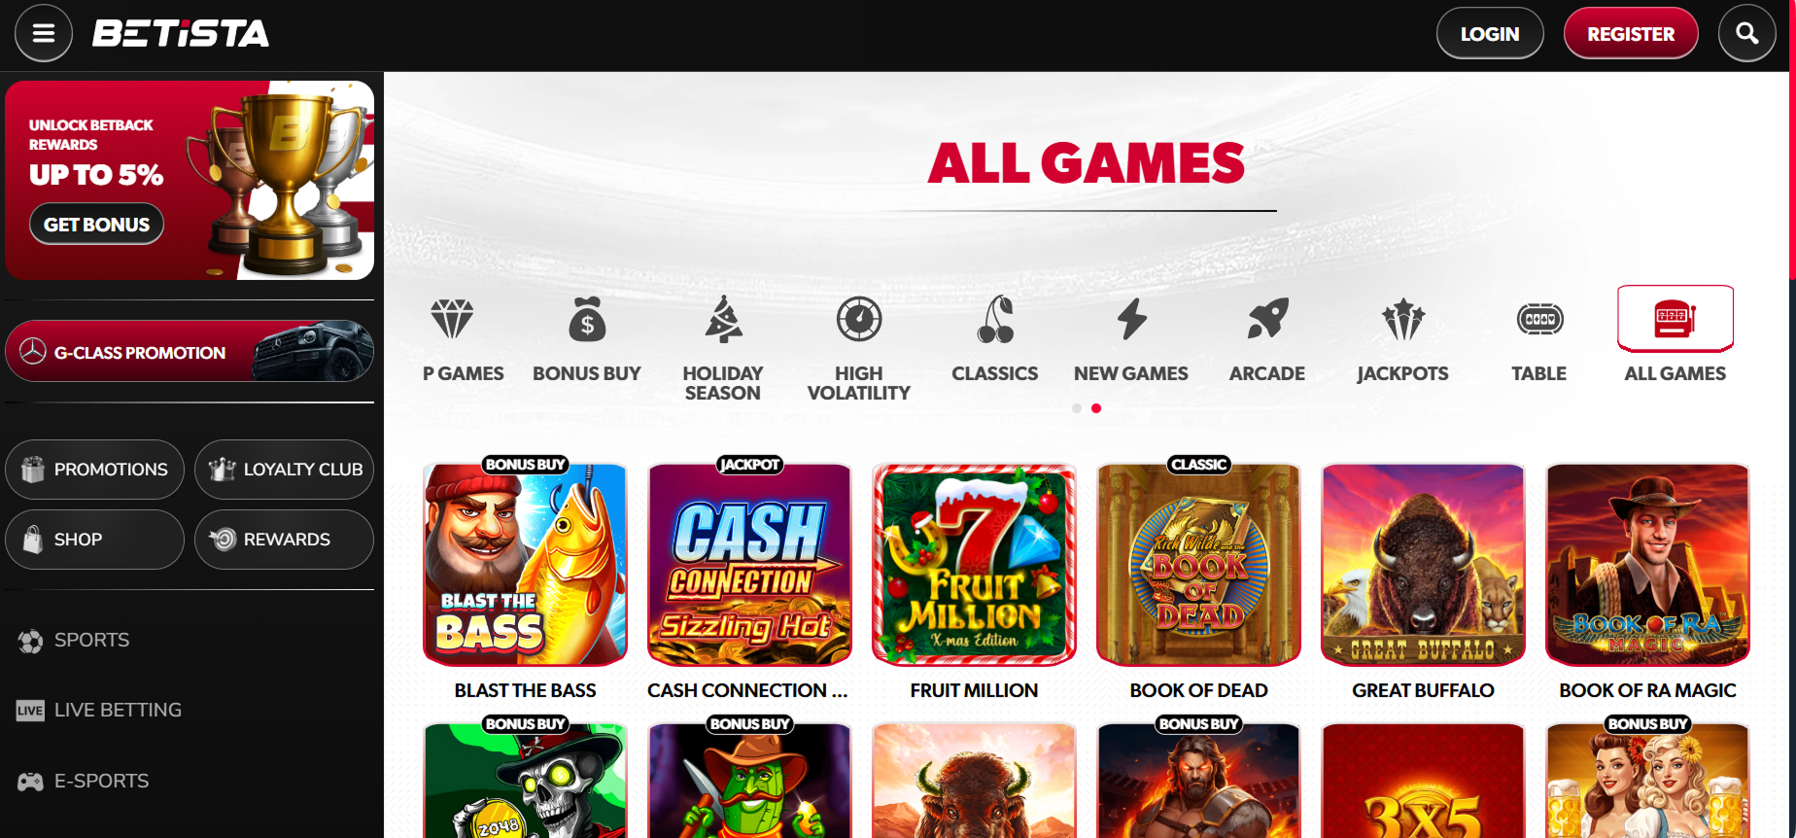Screen dimensions: 1796x838
Task: Switch to first category carousel dot
Action: pyautogui.click(x=1077, y=408)
